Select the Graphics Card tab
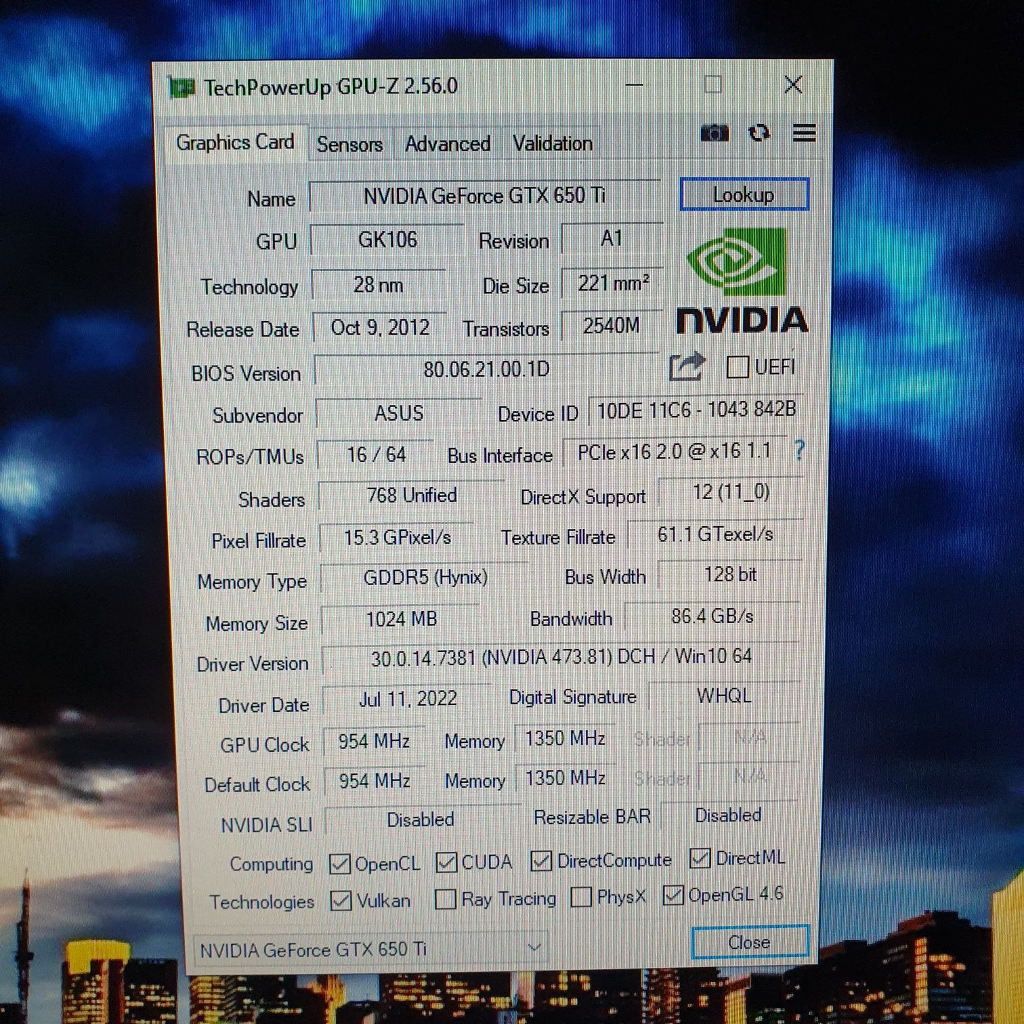 (235, 142)
